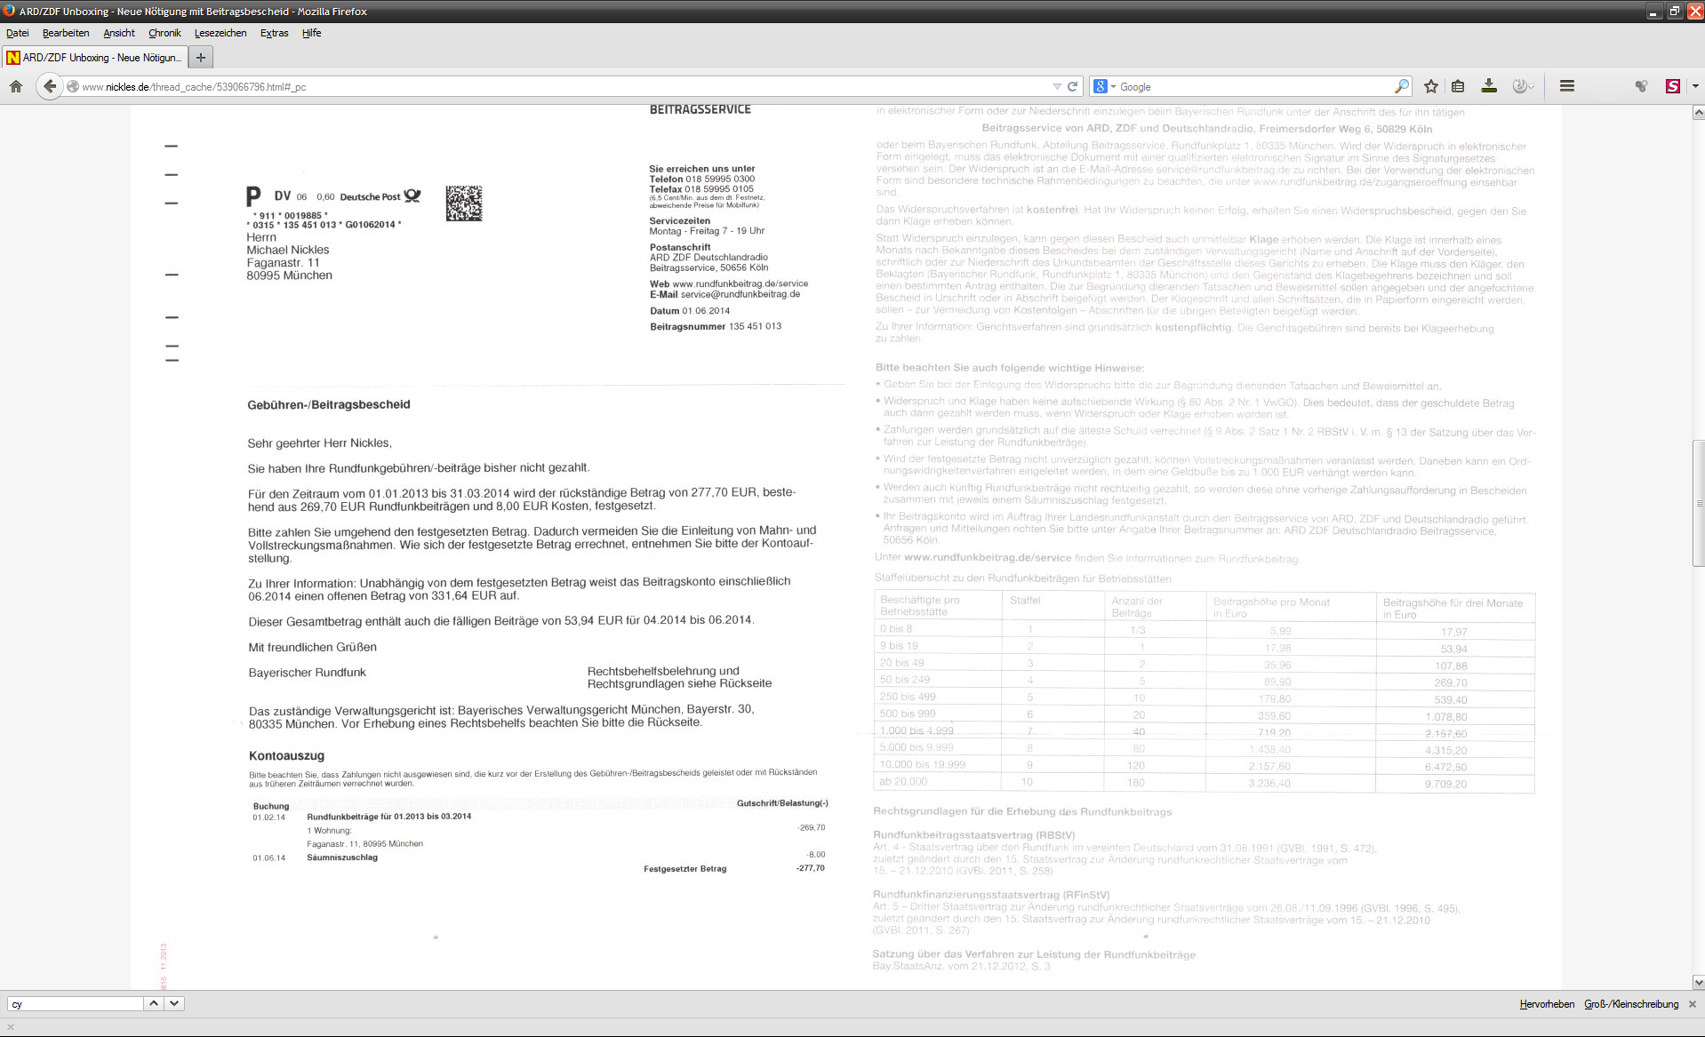Click the search magnifier icon
This screenshot has width=1705, height=1037.
[1401, 86]
